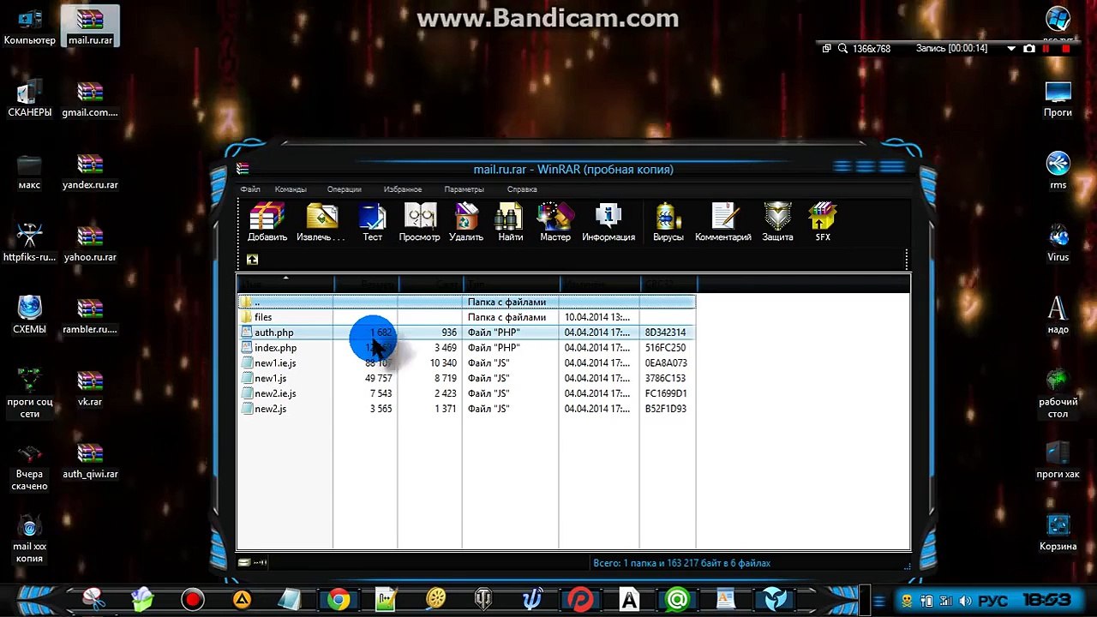
Task: Select the new1.ie.js file
Action: [466, 363]
